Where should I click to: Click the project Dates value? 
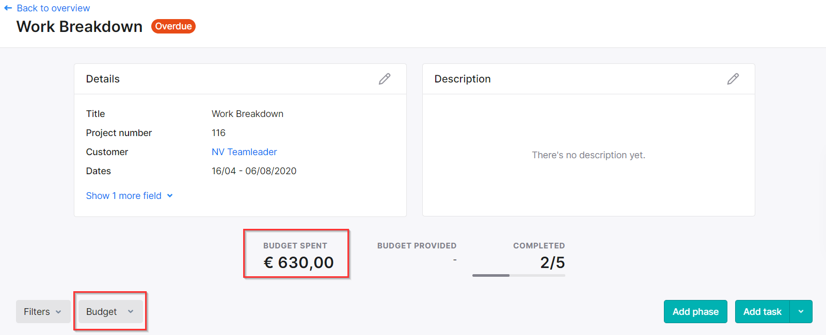point(254,171)
